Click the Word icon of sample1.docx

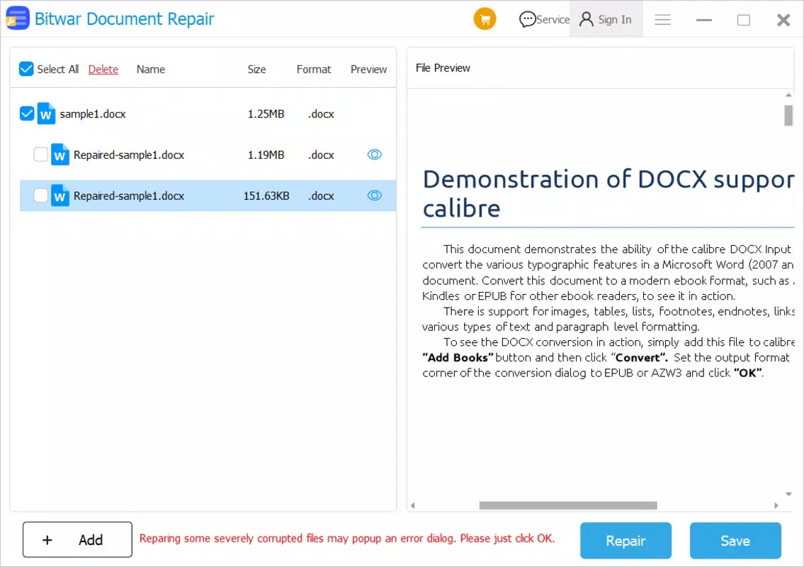click(46, 113)
